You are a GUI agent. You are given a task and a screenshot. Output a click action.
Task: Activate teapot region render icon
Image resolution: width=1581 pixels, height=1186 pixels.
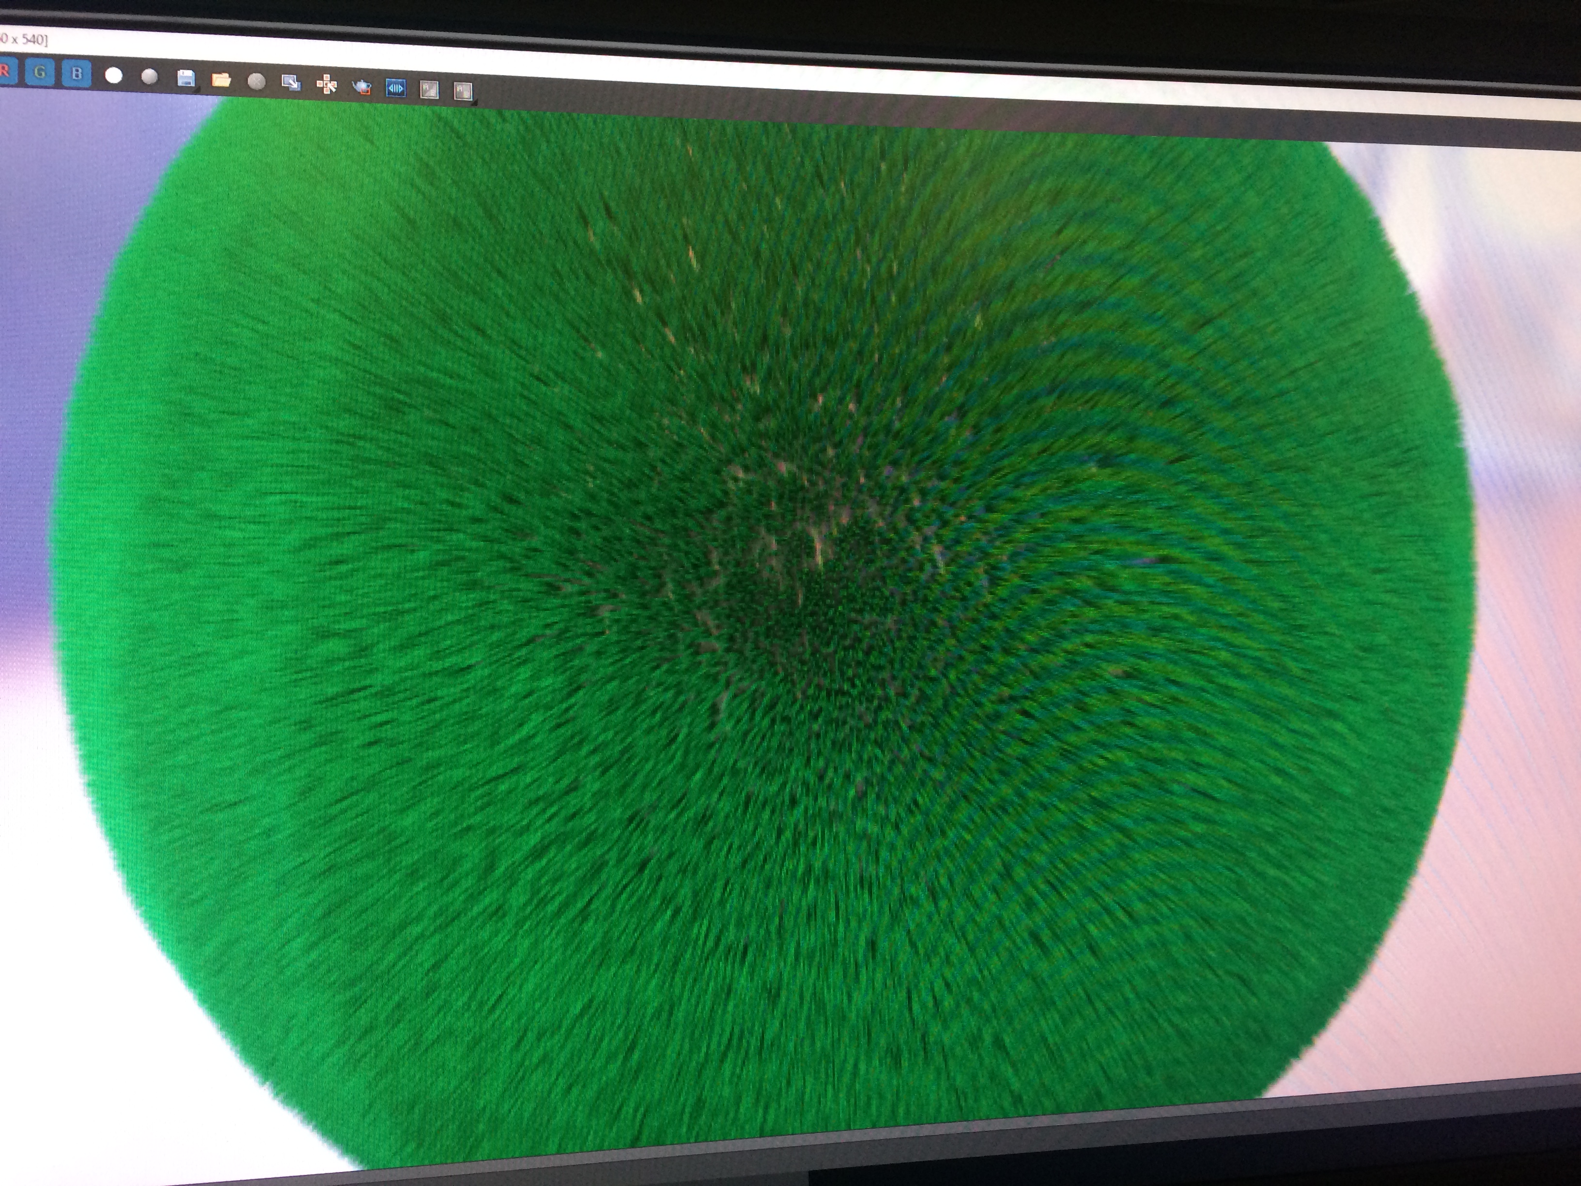[x=362, y=87]
